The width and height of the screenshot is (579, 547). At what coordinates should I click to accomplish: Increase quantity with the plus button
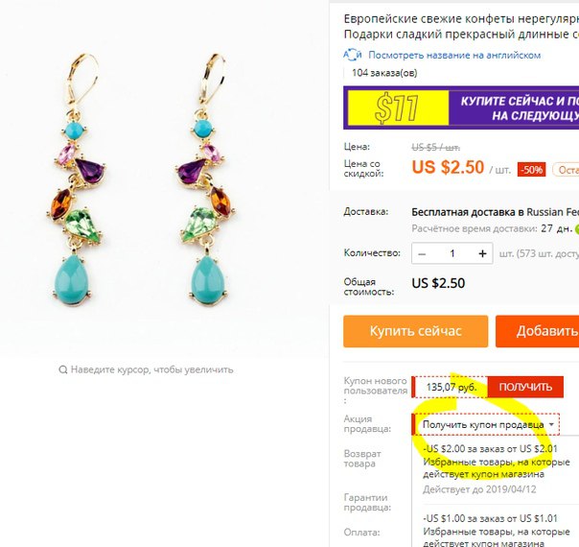tap(482, 253)
